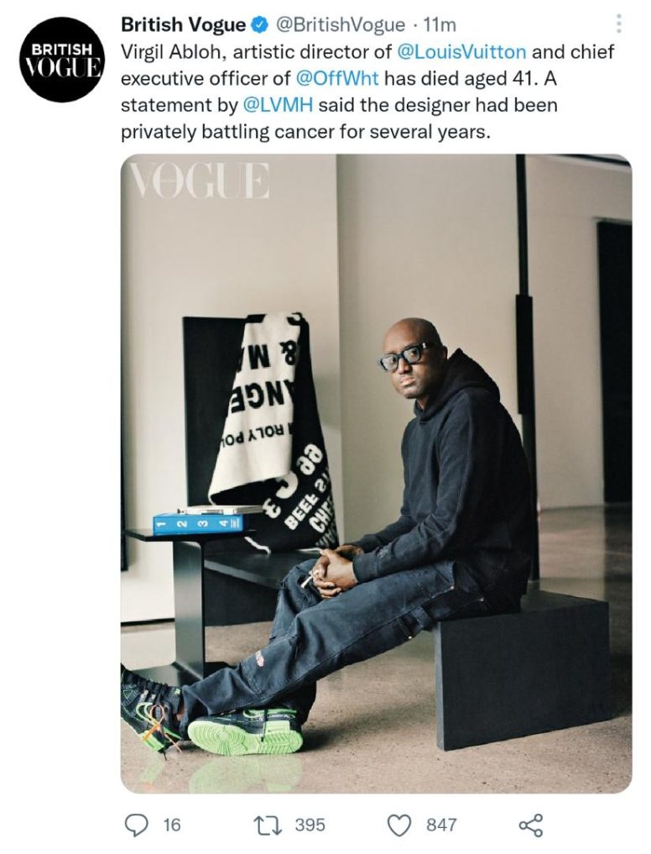Open the share icon options
This screenshot has height=854, width=651.
(x=531, y=825)
